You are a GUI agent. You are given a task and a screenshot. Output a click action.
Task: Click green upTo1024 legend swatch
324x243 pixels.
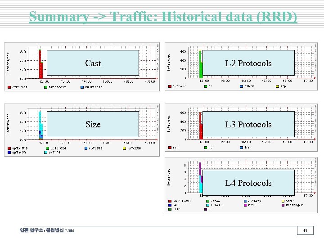point(48,148)
